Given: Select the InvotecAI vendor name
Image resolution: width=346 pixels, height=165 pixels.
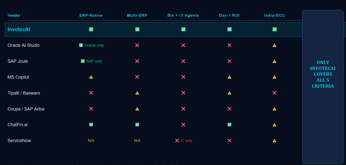Looking at the screenshot, I should click(19, 29).
